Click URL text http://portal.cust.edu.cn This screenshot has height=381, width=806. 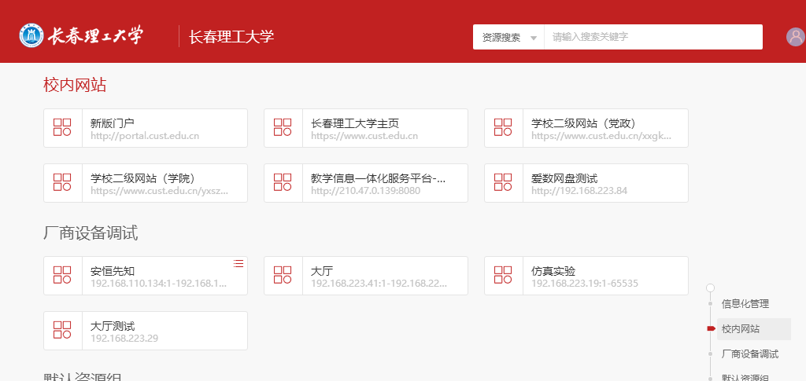(145, 136)
